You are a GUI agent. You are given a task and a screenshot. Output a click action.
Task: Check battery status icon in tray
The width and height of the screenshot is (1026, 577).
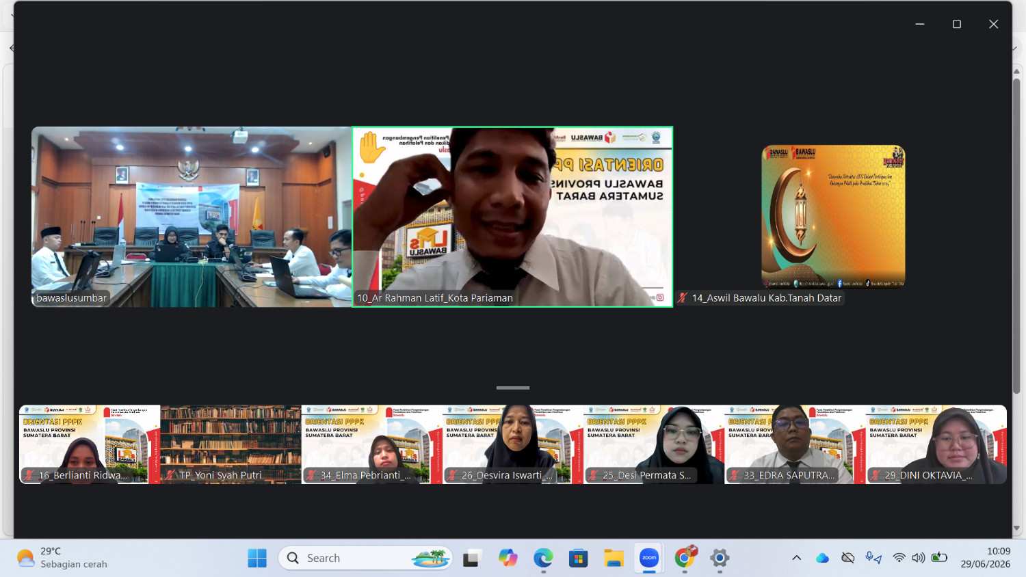coord(940,558)
